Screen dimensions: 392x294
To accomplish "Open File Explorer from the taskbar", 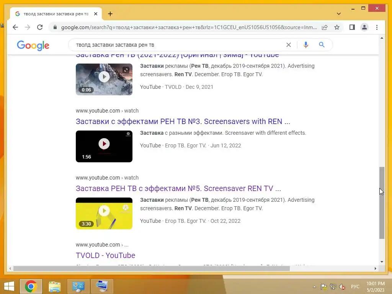I will point(54,286).
